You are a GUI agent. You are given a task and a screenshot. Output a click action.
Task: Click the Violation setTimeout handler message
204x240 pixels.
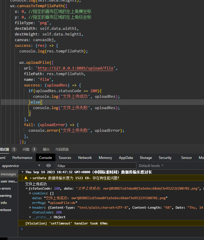click(x=66, y=223)
